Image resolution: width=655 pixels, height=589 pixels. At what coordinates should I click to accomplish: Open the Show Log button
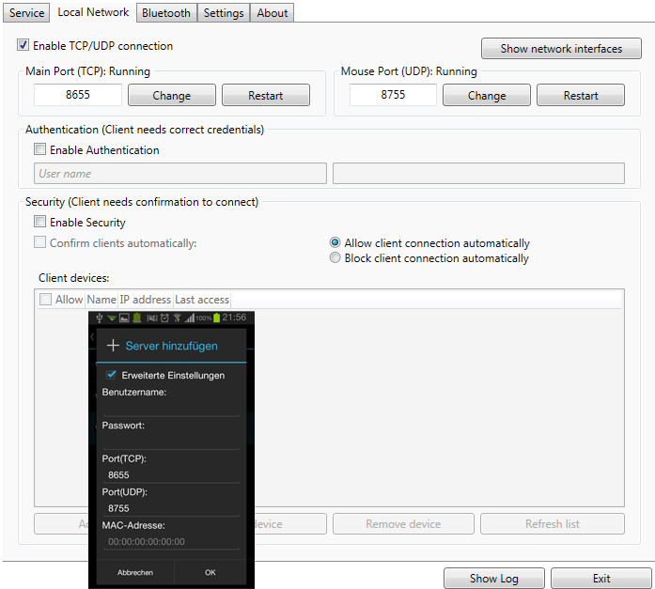click(x=494, y=578)
